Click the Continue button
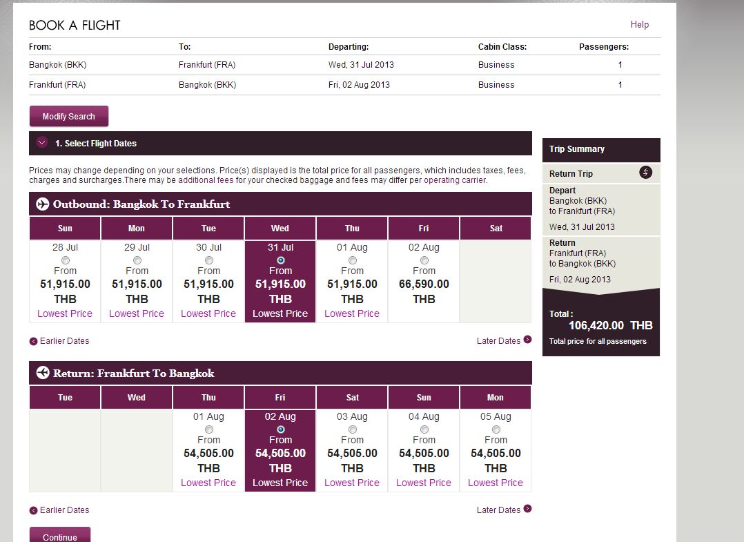Viewport: 744px width, 542px height. [60, 536]
